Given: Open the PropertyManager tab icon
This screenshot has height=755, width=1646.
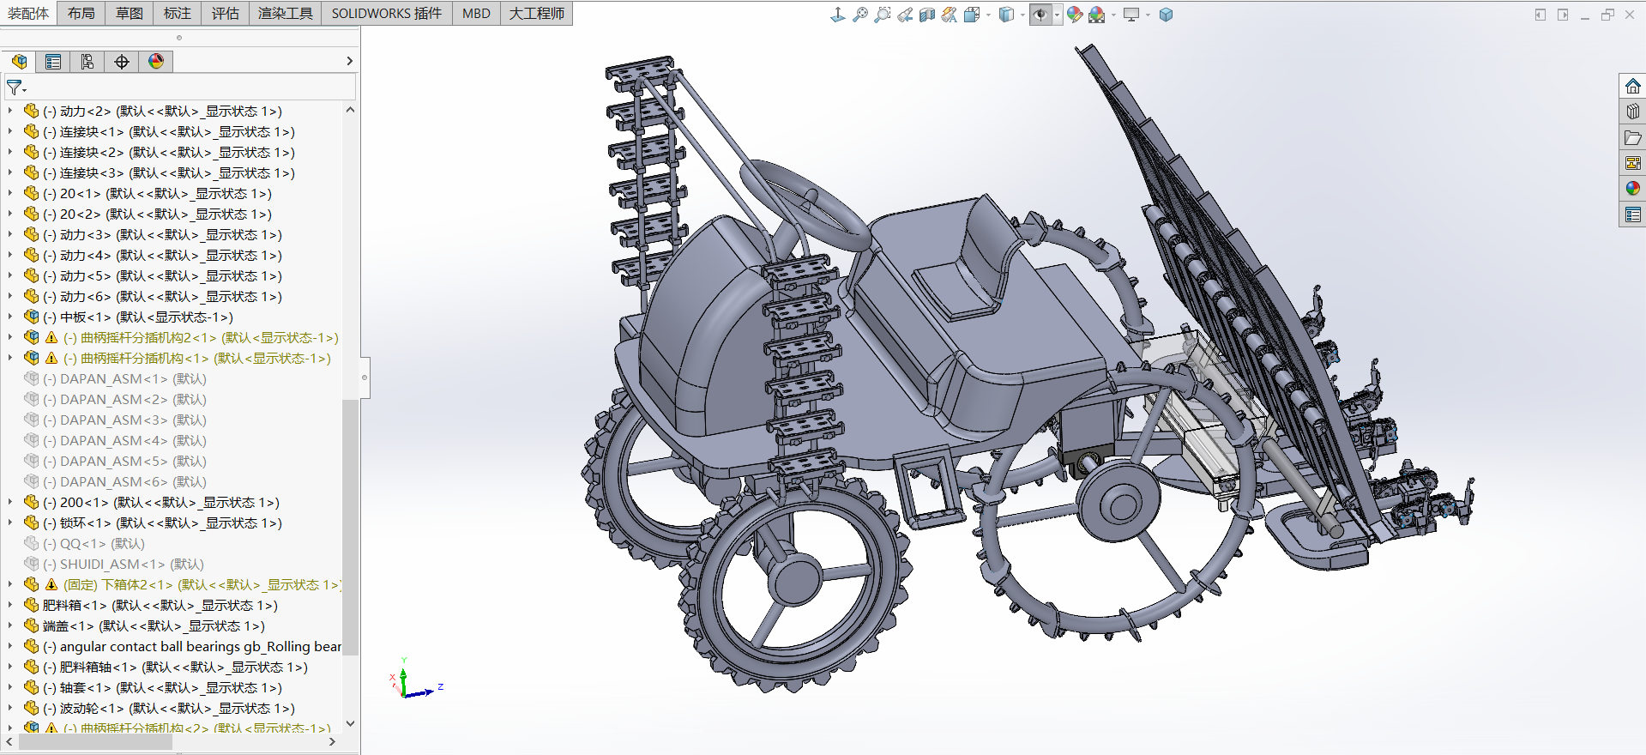Looking at the screenshot, I should pos(53,61).
